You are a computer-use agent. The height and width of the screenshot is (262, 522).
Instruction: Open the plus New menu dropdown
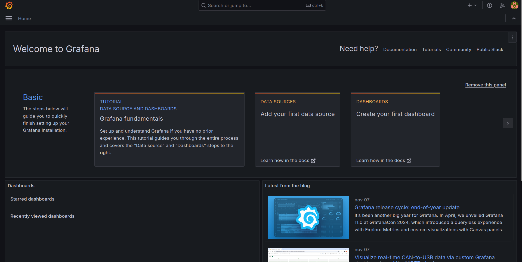pos(472,5)
